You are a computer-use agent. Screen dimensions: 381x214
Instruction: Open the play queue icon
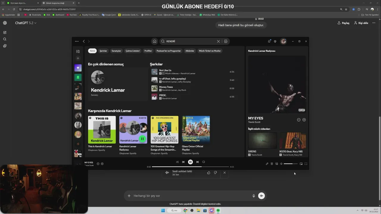[x=272, y=164]
